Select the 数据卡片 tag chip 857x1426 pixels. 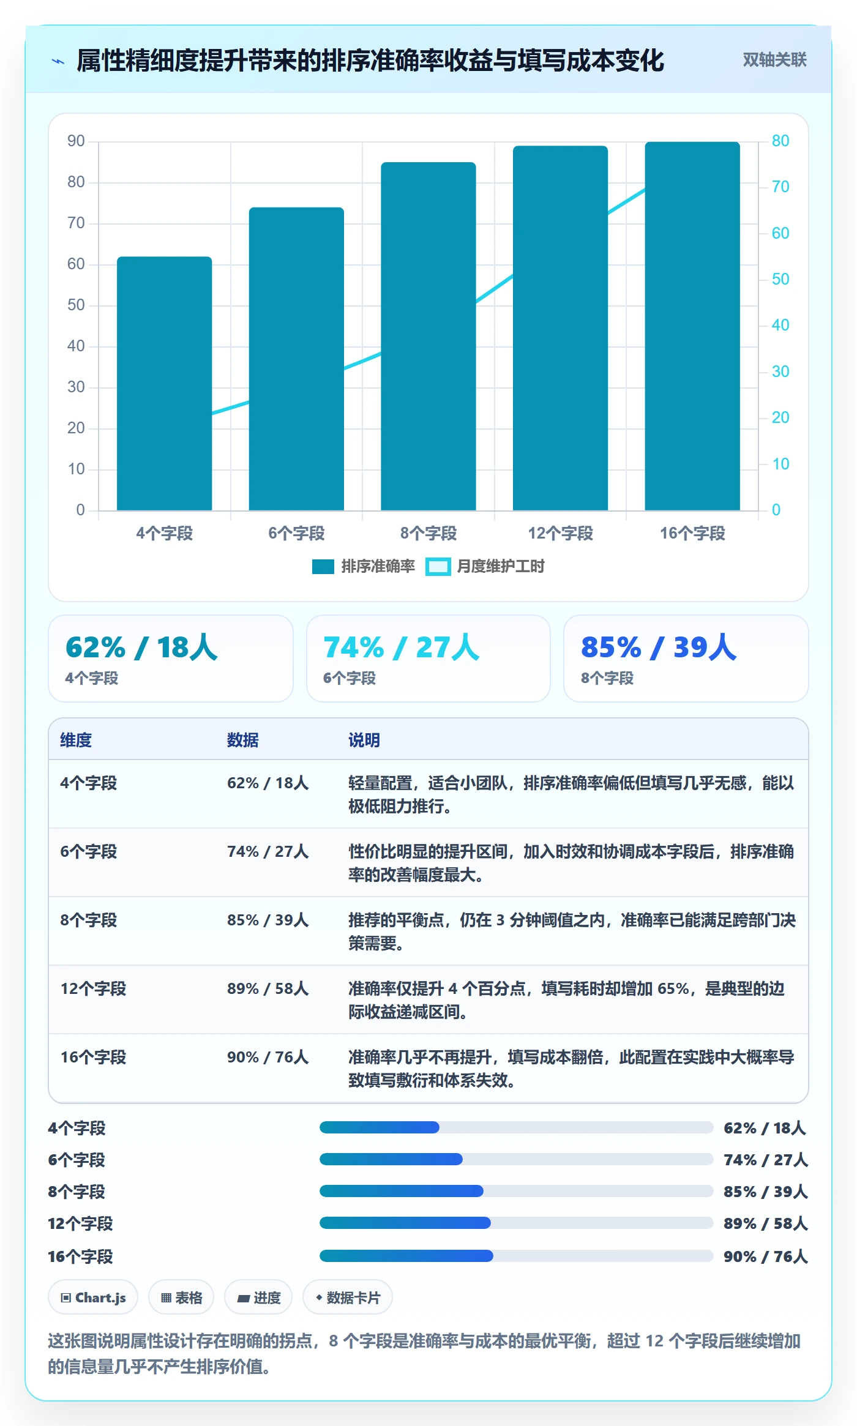coord(348,1297)
